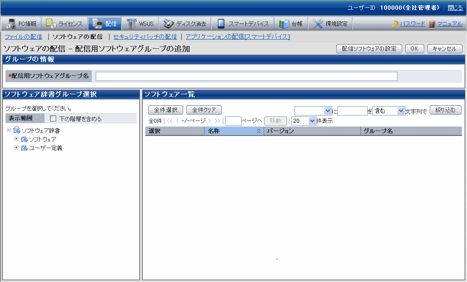Viewport: 467px width, 282px height.
Task: Click the PC情報 computer icon
Action: [11, 23]
